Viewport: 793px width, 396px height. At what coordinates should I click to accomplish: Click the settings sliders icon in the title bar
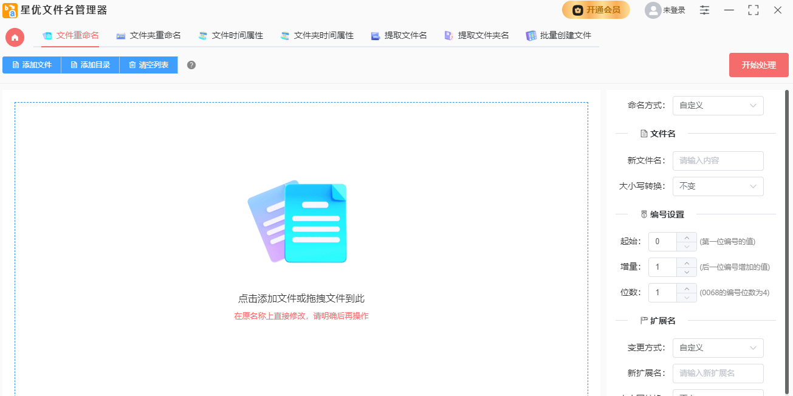pos(704,10)
